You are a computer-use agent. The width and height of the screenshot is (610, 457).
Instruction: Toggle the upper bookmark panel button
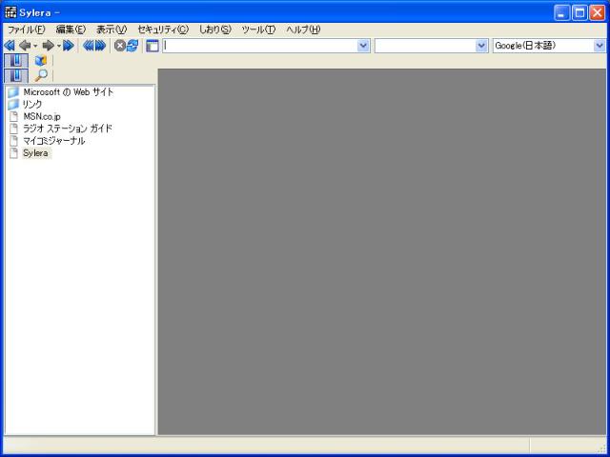[x=16, y=61]
